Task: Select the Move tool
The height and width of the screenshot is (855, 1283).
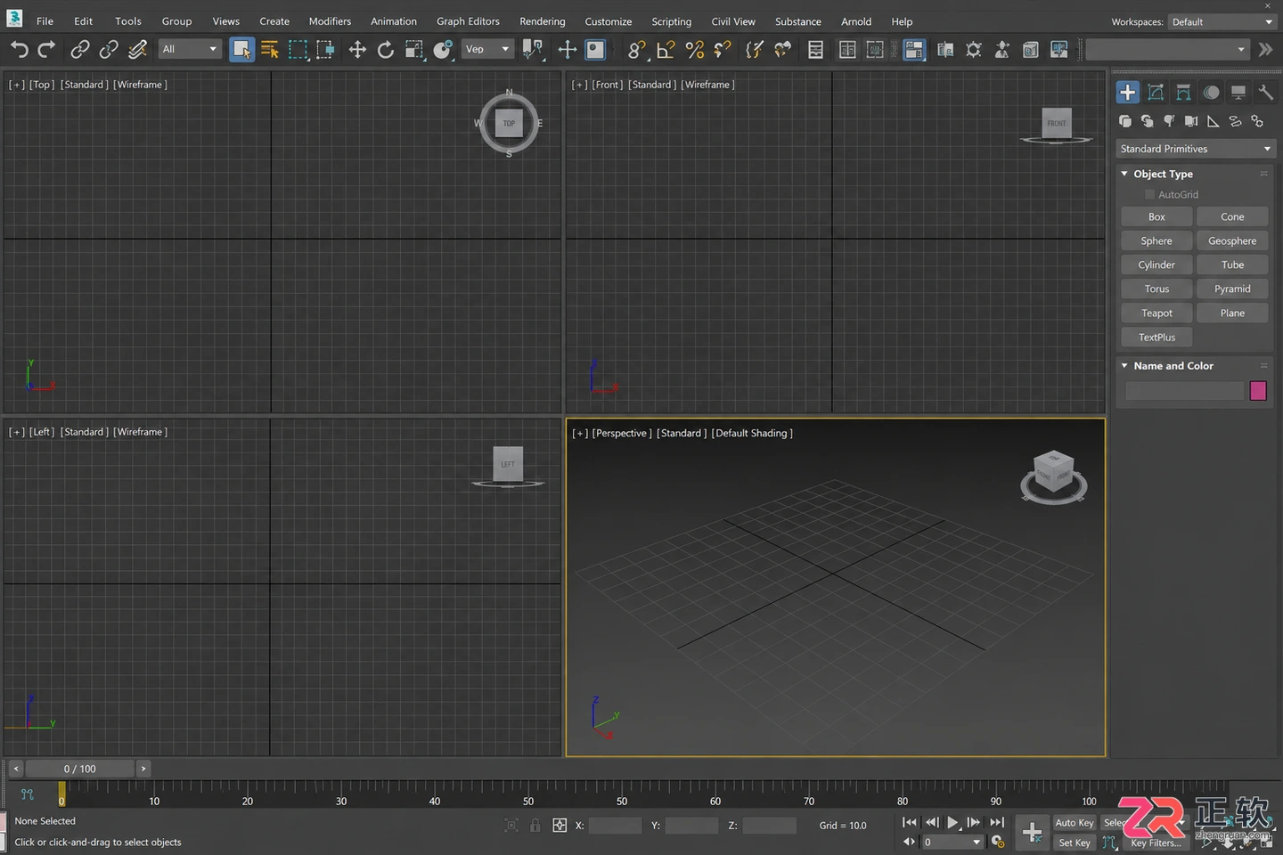Action: click(357, 50)
